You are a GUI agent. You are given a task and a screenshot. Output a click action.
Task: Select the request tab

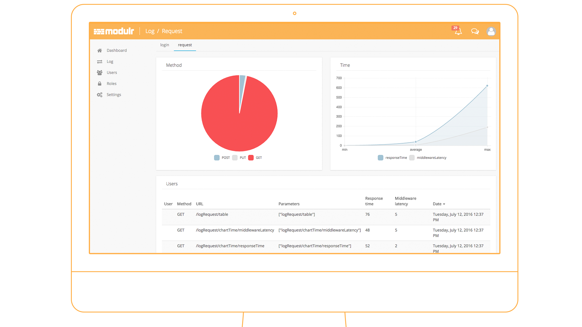coord(185,45)
